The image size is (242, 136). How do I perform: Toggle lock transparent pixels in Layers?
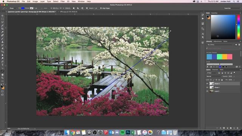[211, 80]
